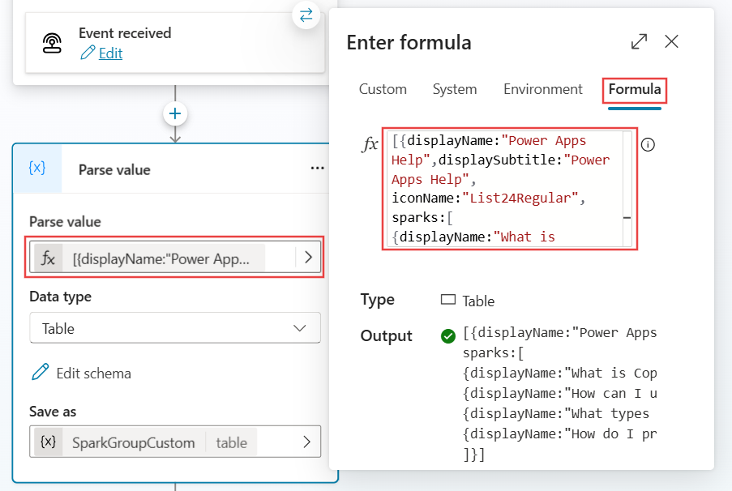Click the swap trigger icon on Event received
The height and width of the screenshot is (491, 732).
click(306, 15)
